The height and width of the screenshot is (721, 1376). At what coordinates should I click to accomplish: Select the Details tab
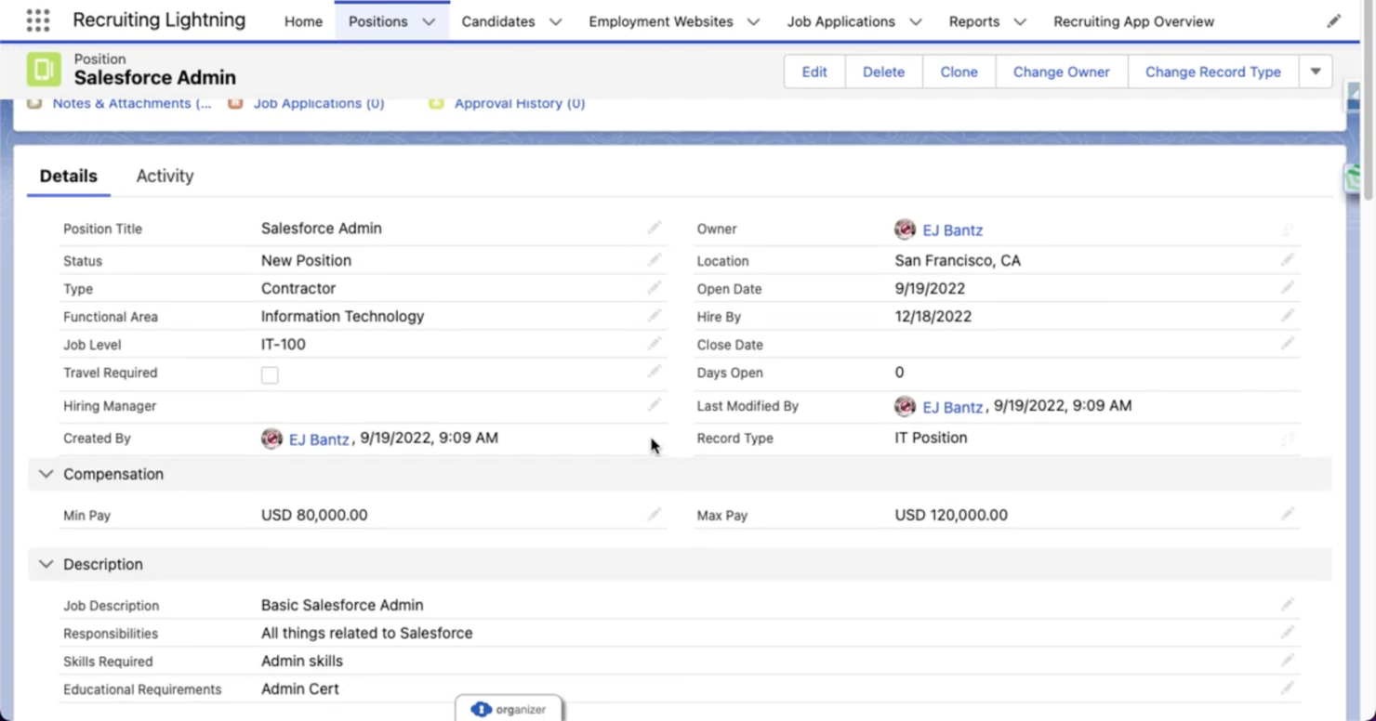click(69, 176)
